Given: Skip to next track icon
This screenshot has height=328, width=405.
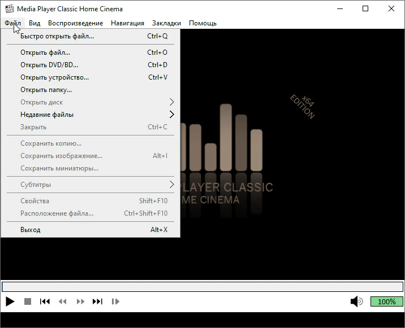Looking at the screenshot, I should pos(97,301).
